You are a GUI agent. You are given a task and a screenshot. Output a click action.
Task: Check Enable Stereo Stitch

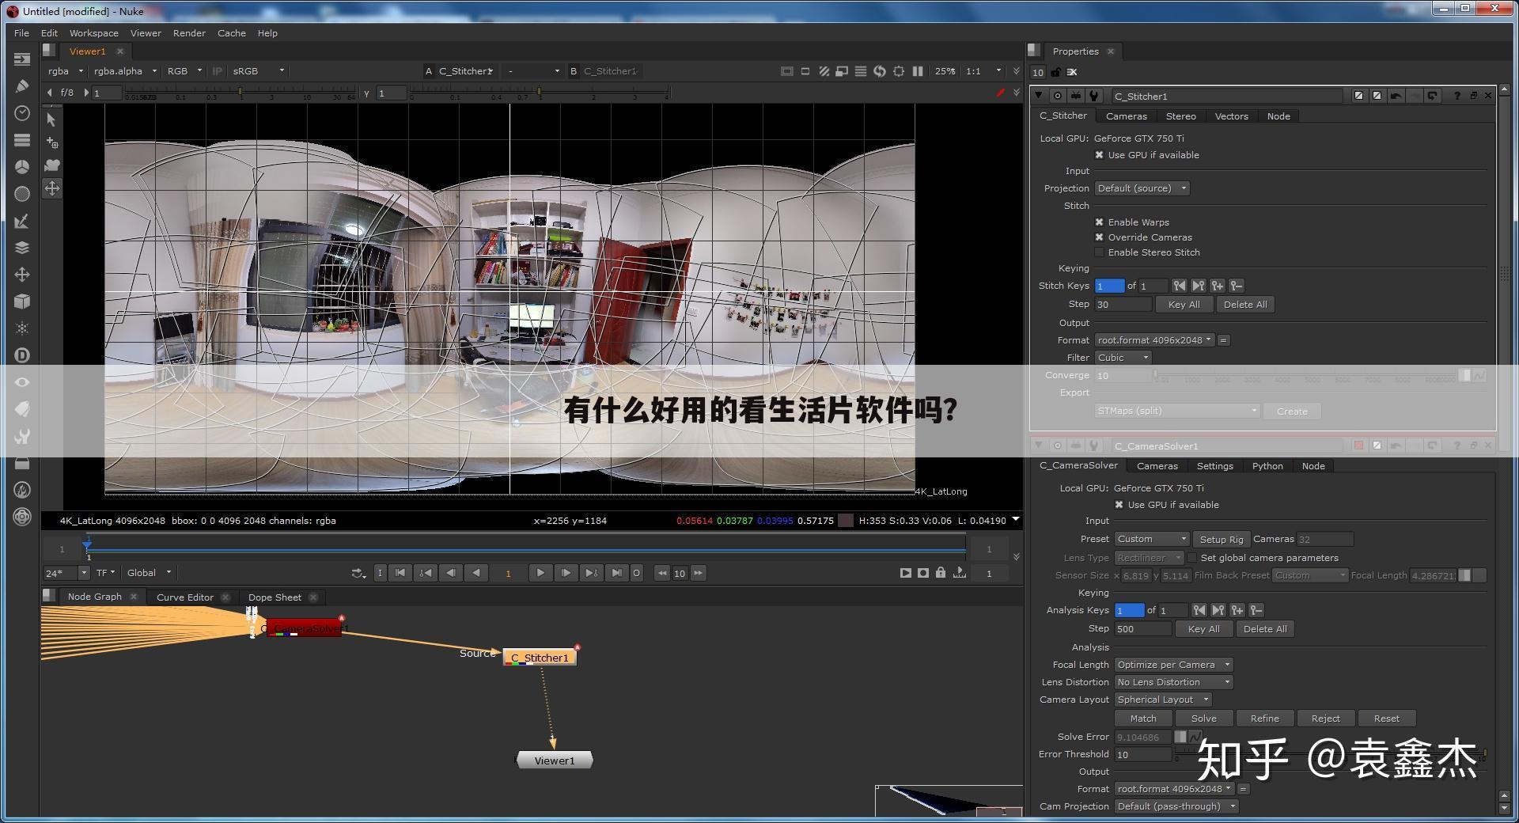coord(1099,252)
